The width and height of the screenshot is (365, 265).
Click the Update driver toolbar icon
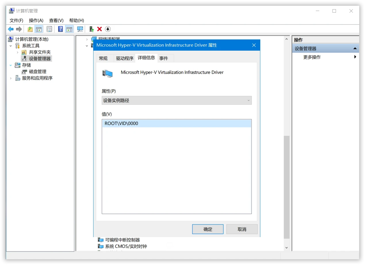pyautogui.click(x=91, y=29)
